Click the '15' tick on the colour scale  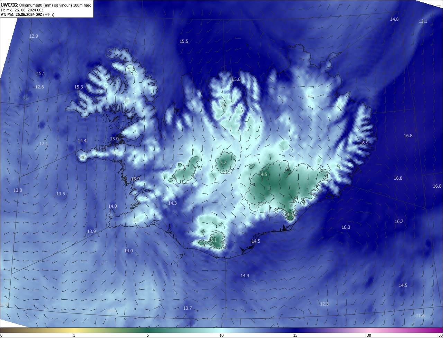pyautogui.click(x=295, y=336)
